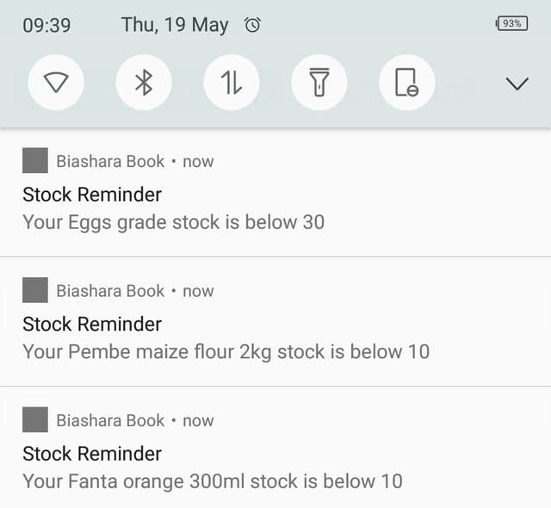The height and width of the screenshot is (508, 551).
Task: Click the Biashara Book icon on Eggs notification
Action: [34, 161]
